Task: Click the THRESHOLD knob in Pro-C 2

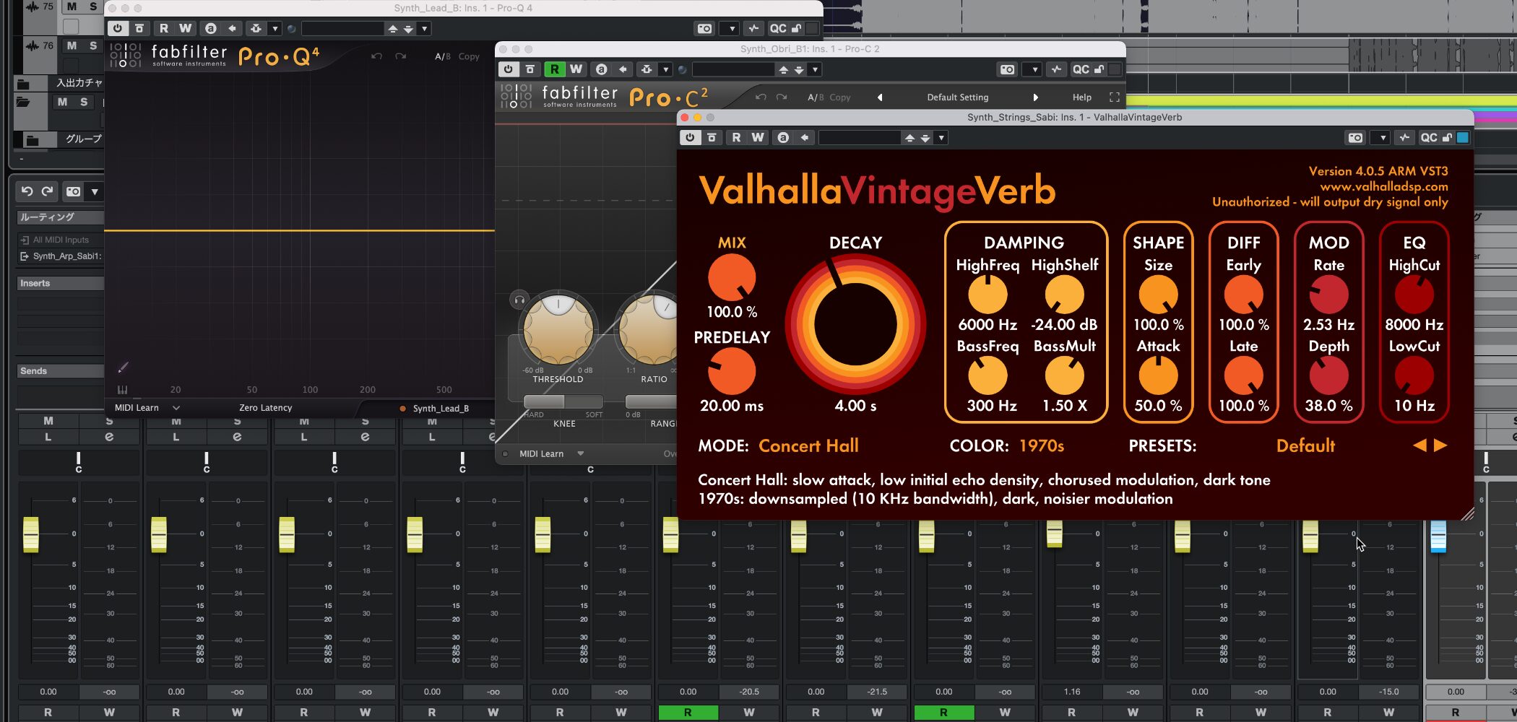Action: (558, 329)
